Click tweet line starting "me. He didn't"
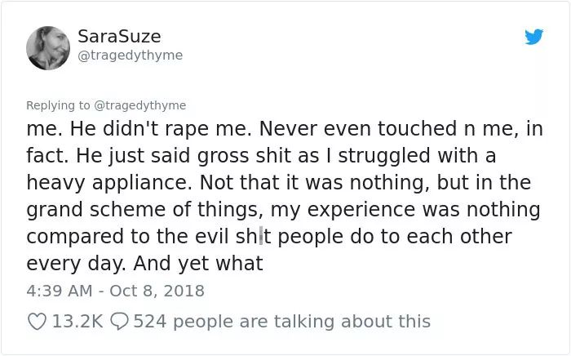The height and width of the screenshot is (356, 571). coord(285,129)
